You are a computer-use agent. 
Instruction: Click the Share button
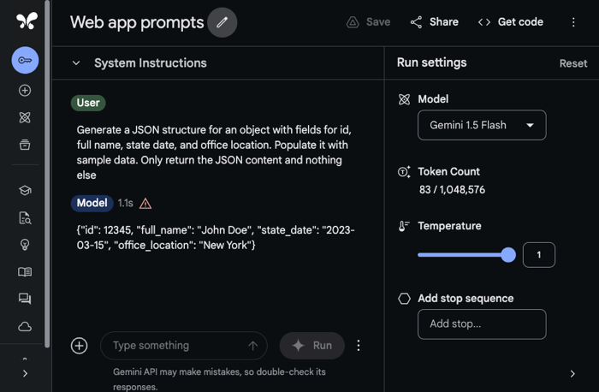click(434, 22)
